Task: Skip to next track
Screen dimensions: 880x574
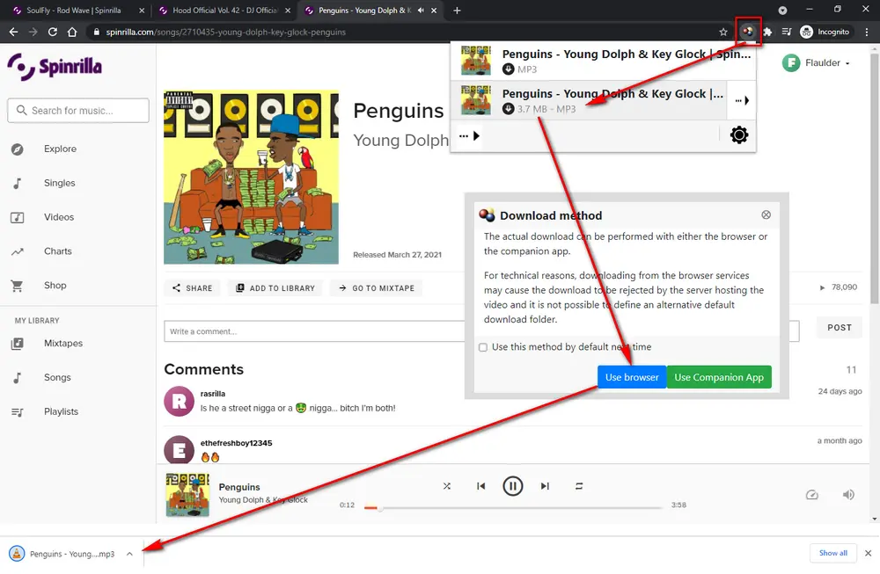Action: click(545, 486)
